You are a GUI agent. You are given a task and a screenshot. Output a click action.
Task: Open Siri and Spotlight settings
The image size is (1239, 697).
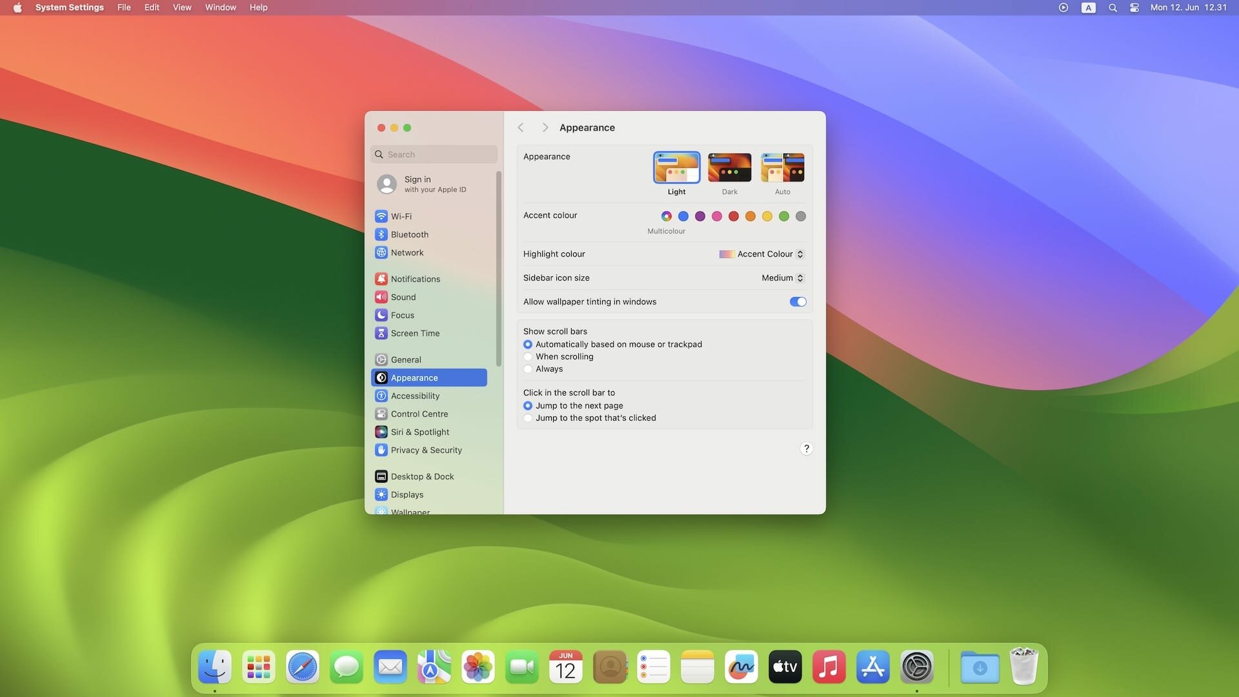(419, 432)
